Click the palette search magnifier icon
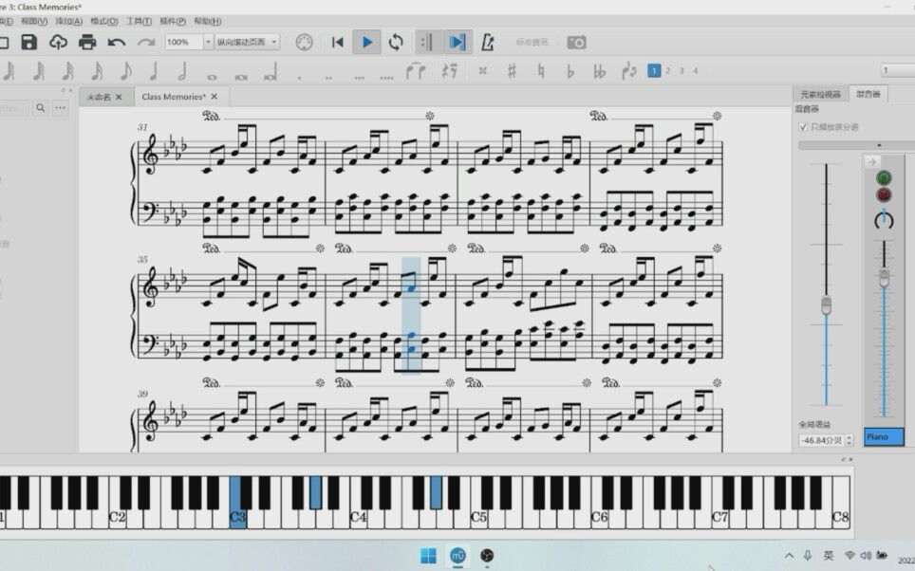The width and height of the screenshot is (915, 571). 40,107
